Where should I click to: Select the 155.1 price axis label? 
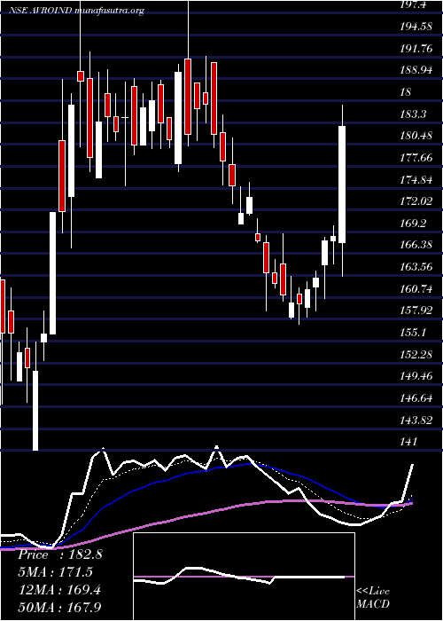point(414,333)
